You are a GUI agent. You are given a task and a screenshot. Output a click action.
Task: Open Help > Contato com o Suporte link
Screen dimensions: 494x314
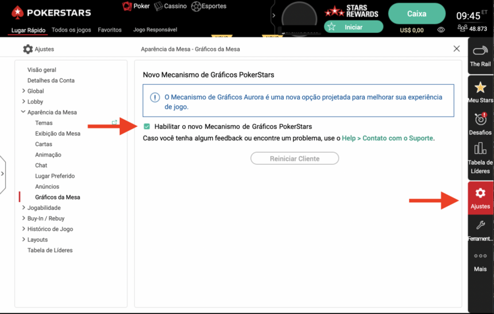[387, 138]
